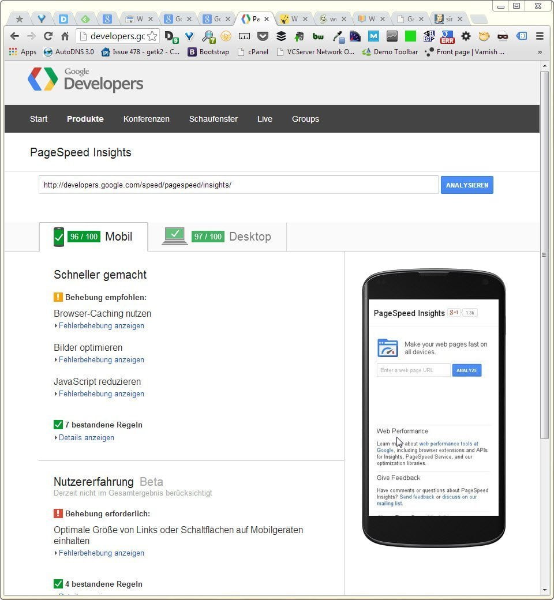Open the browser home page icon
The image size is (554, 600).
tap(65, 36)
